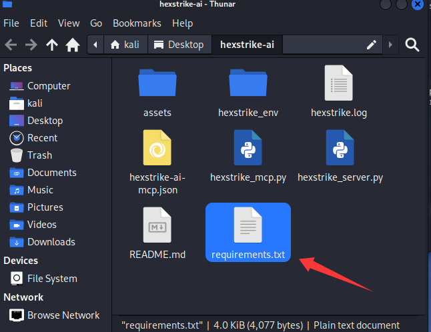Open the File menu
The height and width of the screenshot is (332, 431).
(11, 23)
